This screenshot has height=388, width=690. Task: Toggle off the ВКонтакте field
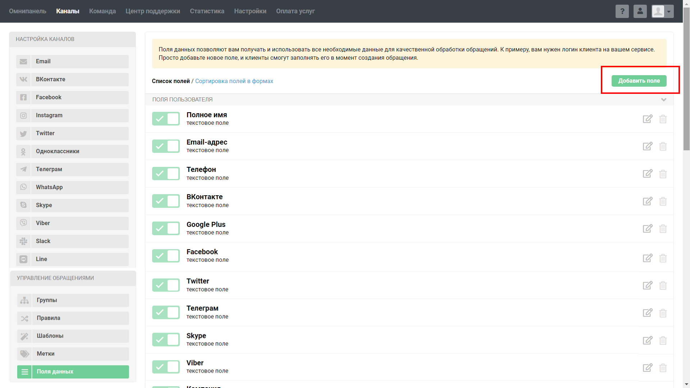point(166,201)
